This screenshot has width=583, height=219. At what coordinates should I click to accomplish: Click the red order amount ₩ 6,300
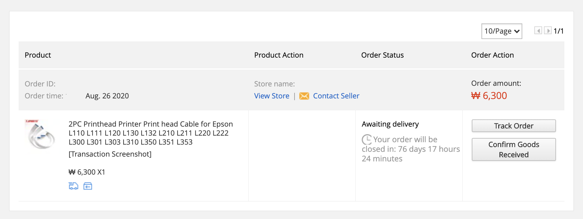[x=489, y=96]
